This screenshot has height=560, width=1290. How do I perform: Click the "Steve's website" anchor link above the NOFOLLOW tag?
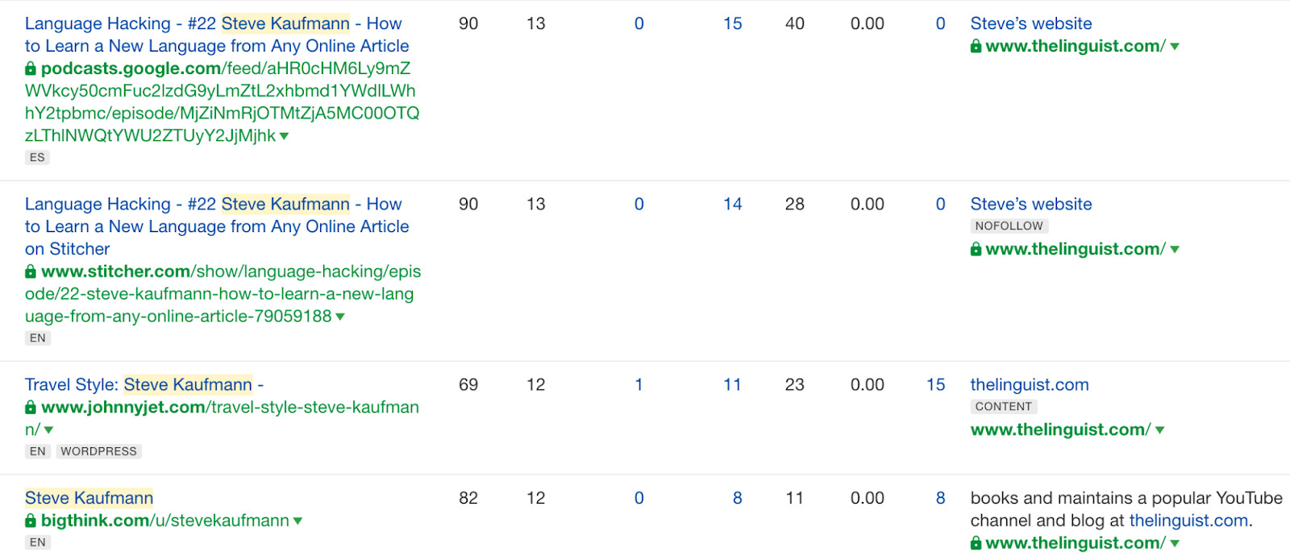point(1030,205)
